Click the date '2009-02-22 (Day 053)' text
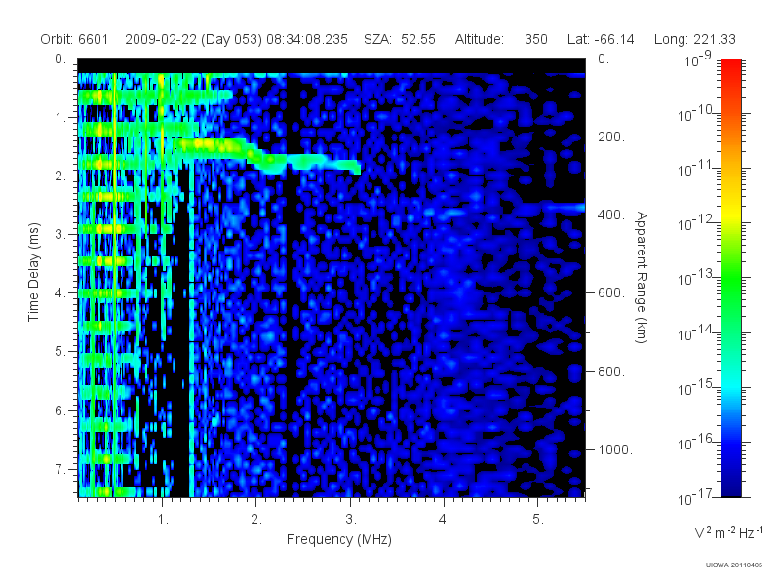The width and height of the screenshot is (780, 585). [x=193, y=39]
